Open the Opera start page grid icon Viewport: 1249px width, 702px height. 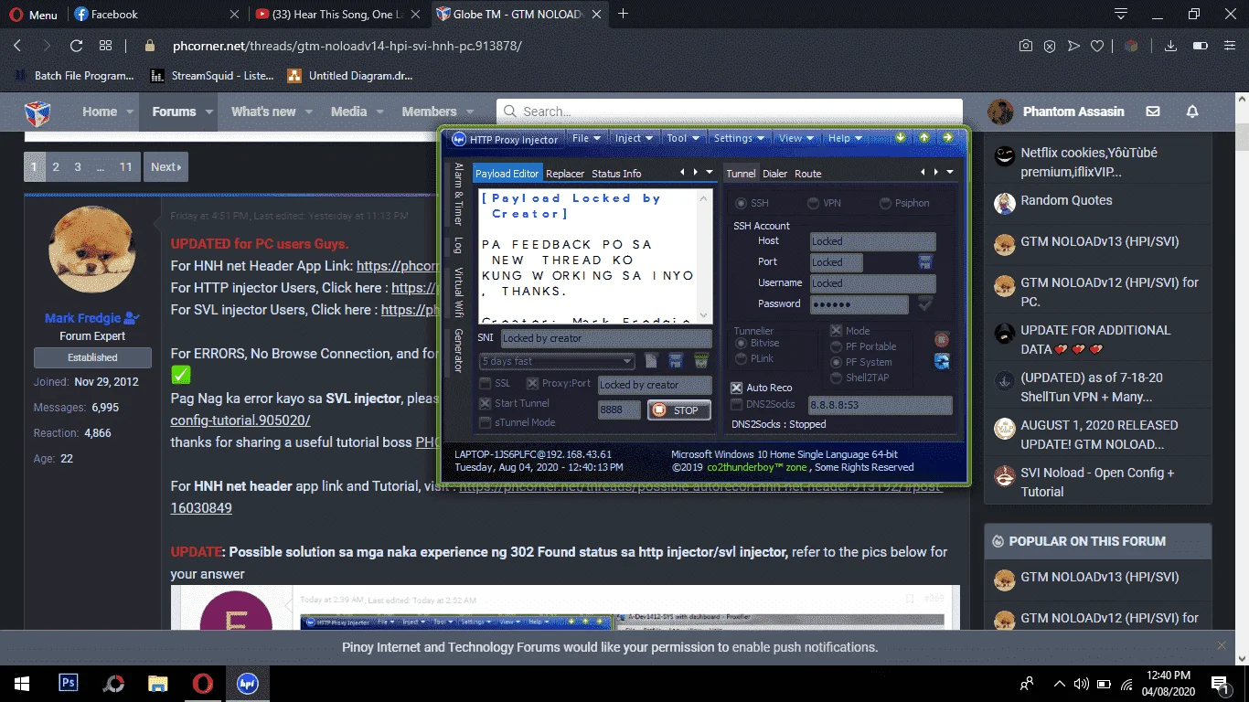pos(106,46)
